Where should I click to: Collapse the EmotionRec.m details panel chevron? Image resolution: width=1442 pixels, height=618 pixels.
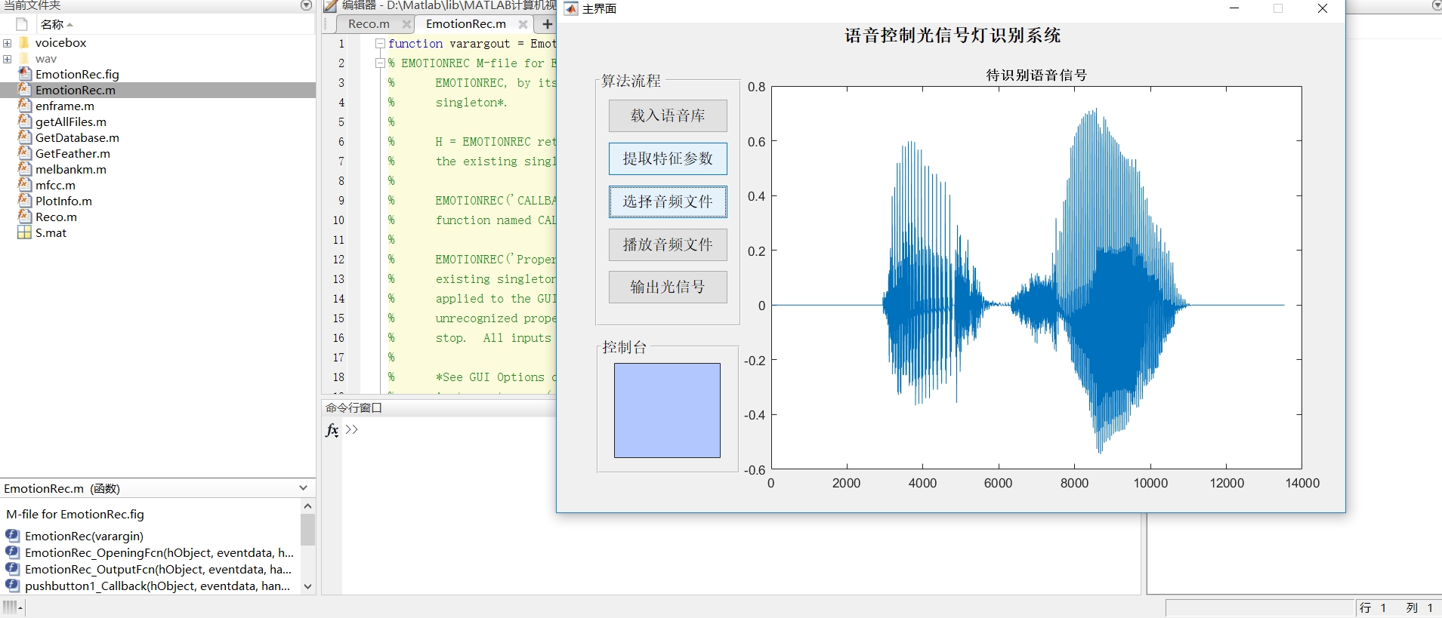pyautogui.click(x=304, y=488)
